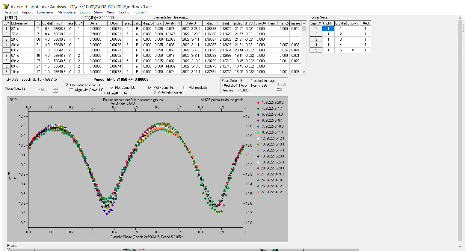Viewport: 465px width, 251px height.
Task: Open the Show menu
Action: (x=98, y=12)
